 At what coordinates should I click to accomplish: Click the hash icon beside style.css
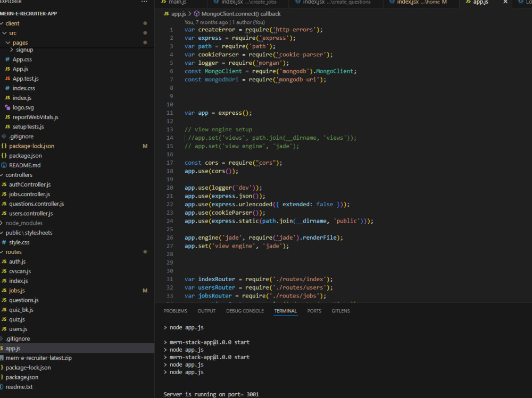point(4,242)
